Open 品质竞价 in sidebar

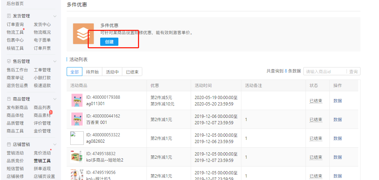click(x=15, y=161)
